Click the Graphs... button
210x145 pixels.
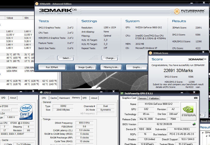click(x=137, y=67)
